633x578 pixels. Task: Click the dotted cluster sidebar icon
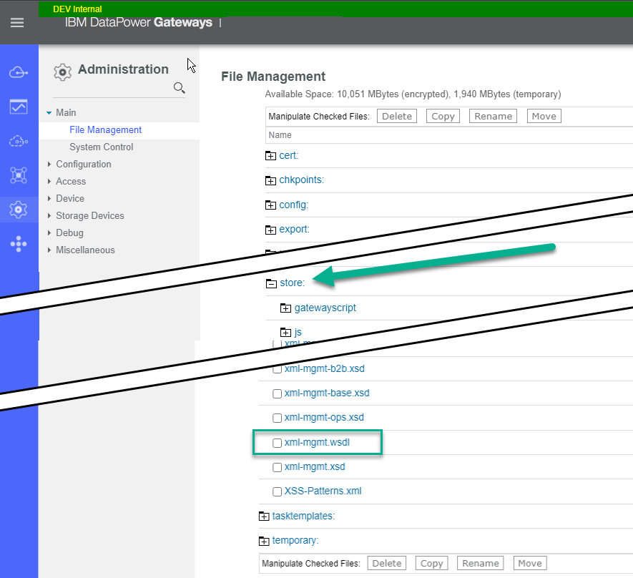19,245
